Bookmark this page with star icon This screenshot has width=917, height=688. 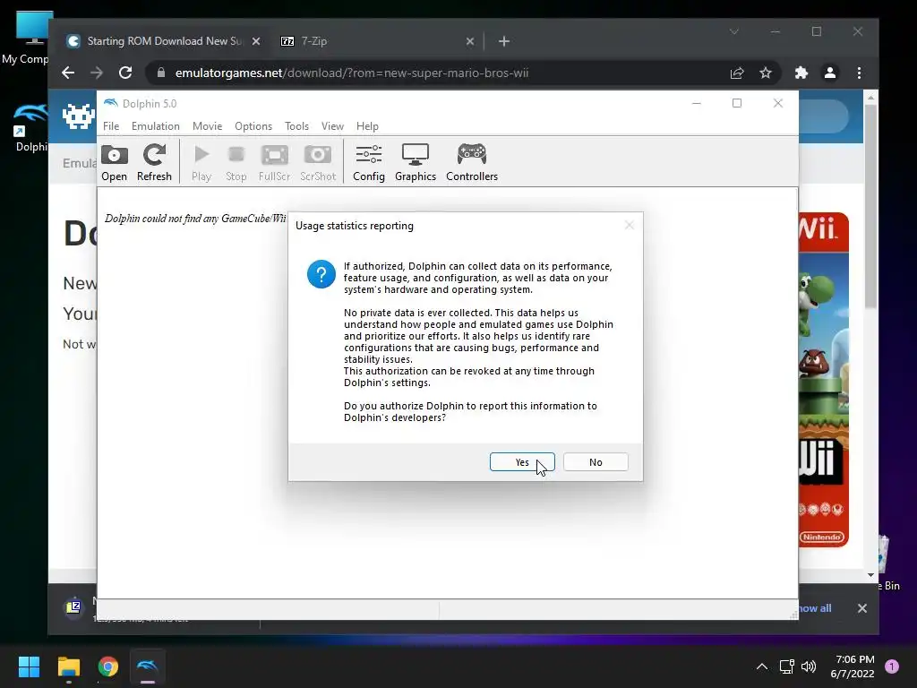point(766,73)
